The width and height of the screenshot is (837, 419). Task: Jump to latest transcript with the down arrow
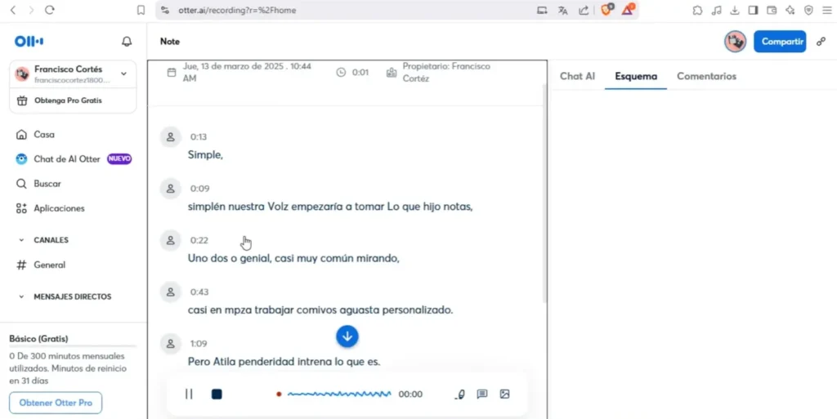(x=347, y=337)
